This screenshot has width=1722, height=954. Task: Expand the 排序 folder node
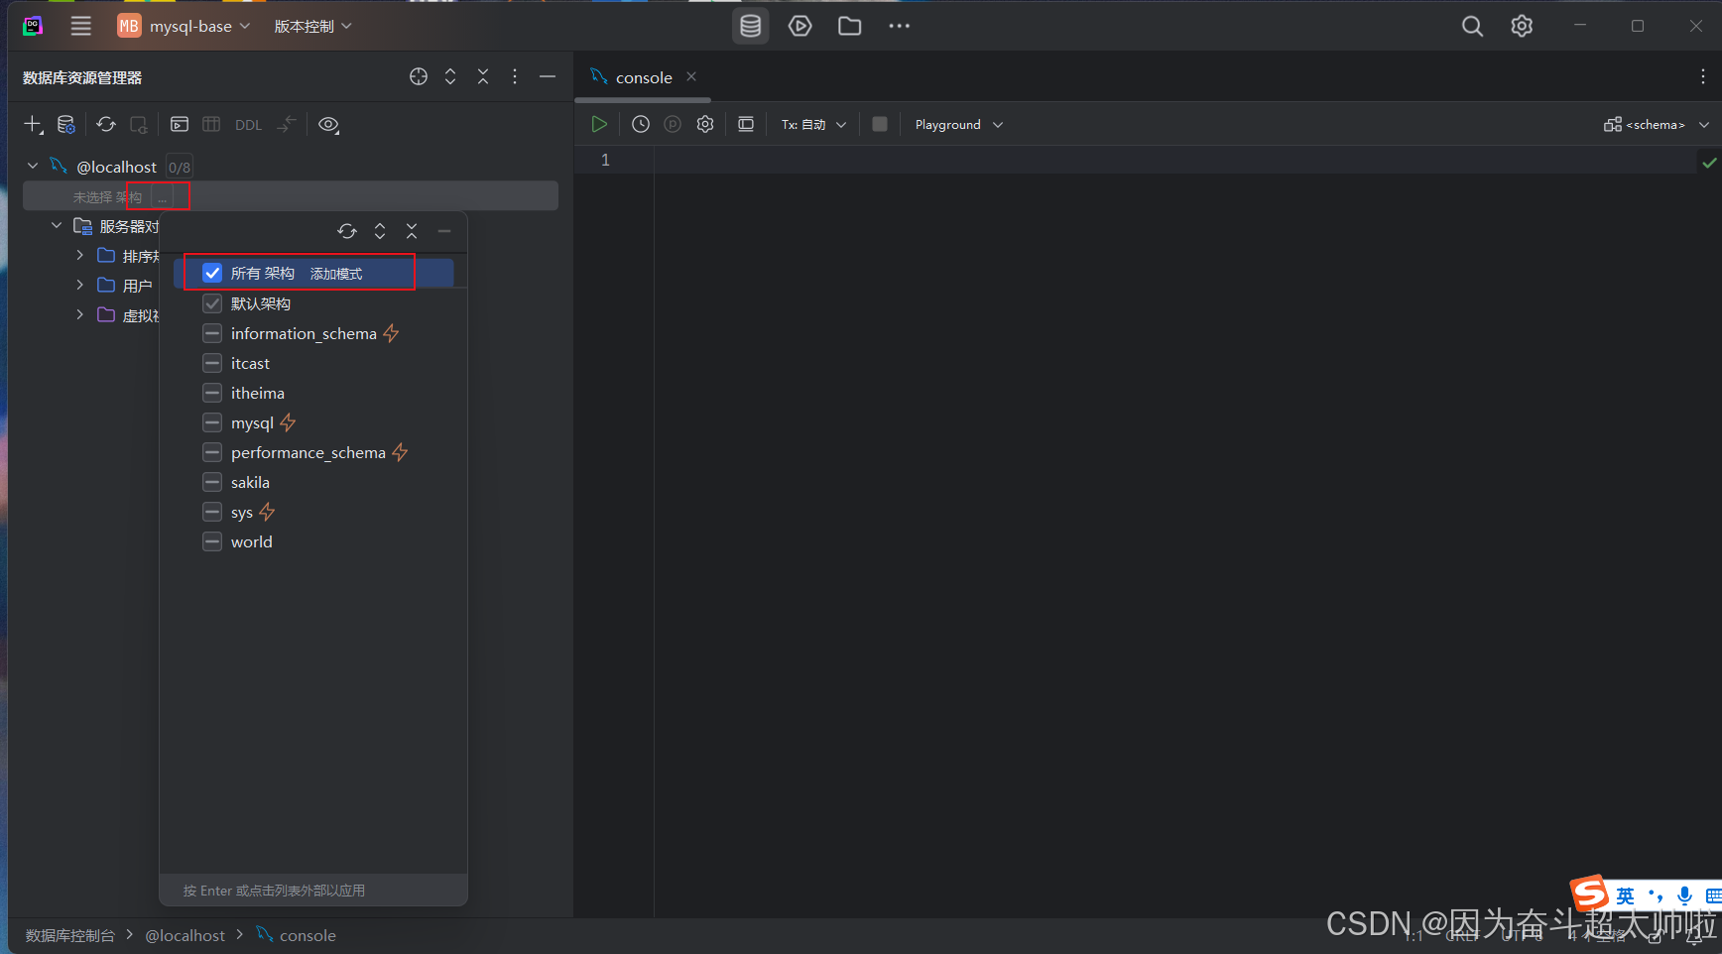tap(79, 256)
